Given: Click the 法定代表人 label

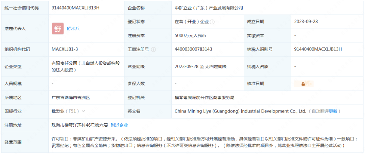Looking at the screenshot, I should pyautogui.click(x=15, y=29).
